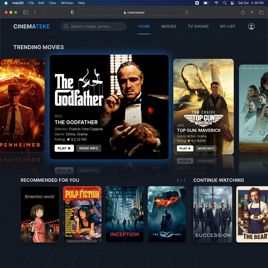This screenshot has height=268, width=268.
Task: Resume watching Succession
Action: pos(213,214)
